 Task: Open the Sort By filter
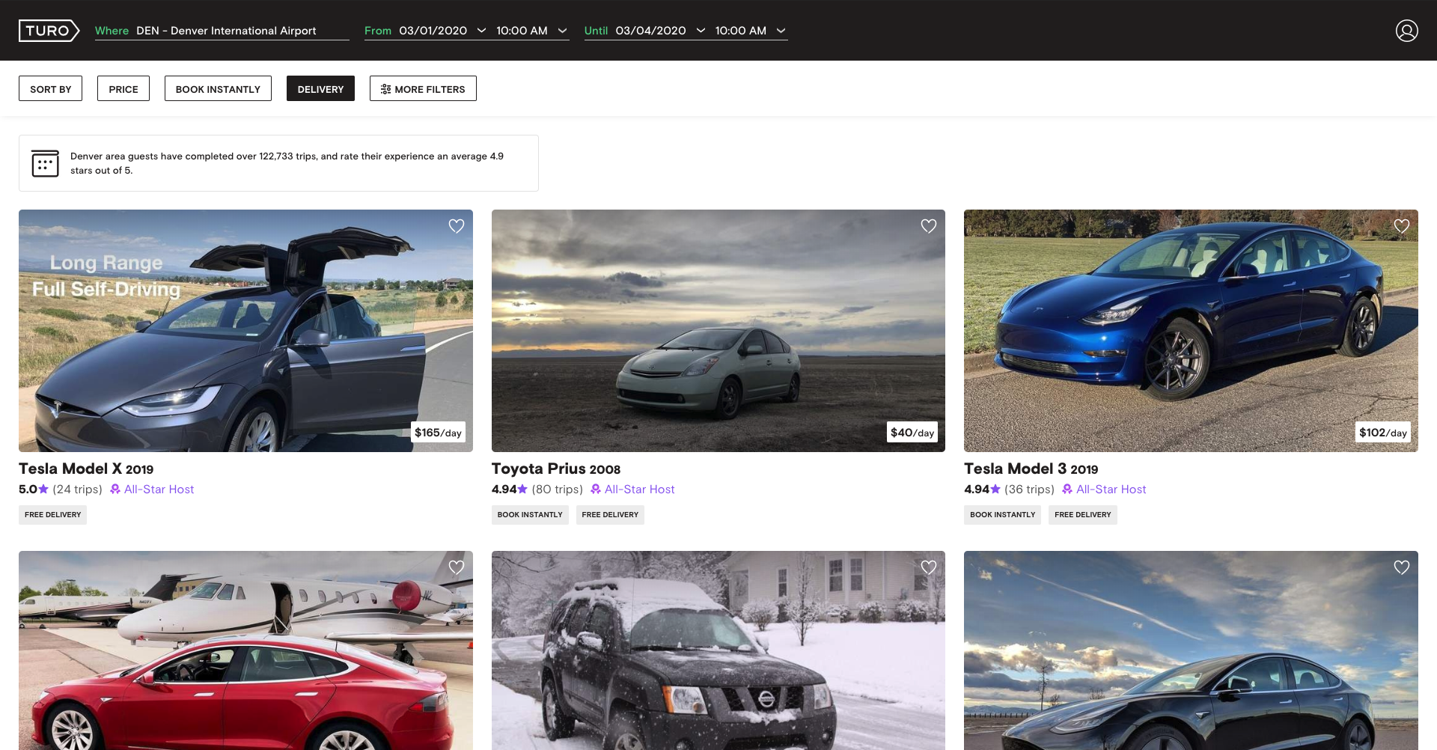pyautogui.click(x=50, y=89)
